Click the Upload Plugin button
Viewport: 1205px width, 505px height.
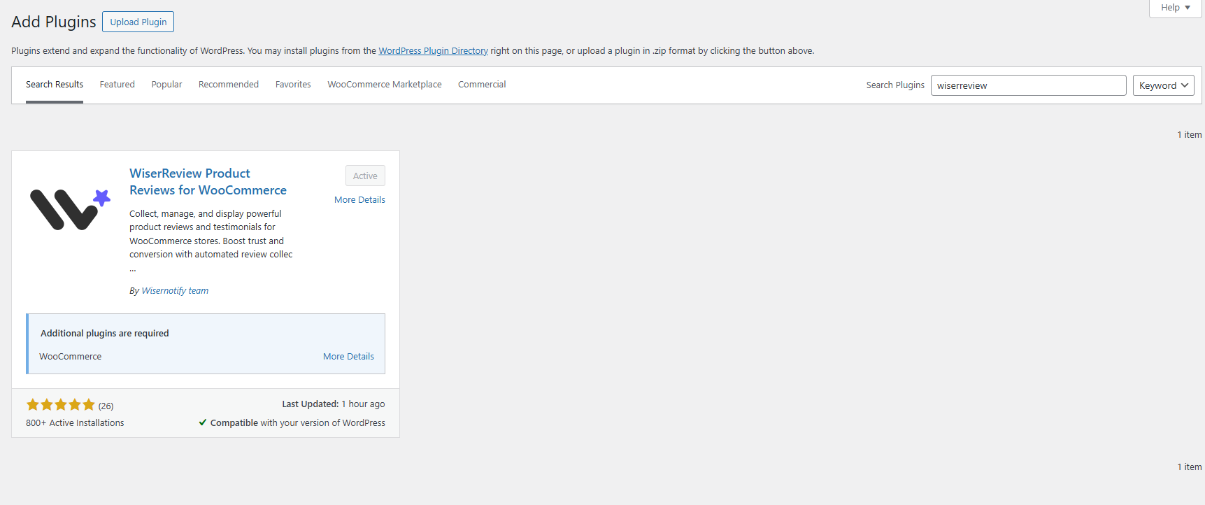click(x=138, y=22)
